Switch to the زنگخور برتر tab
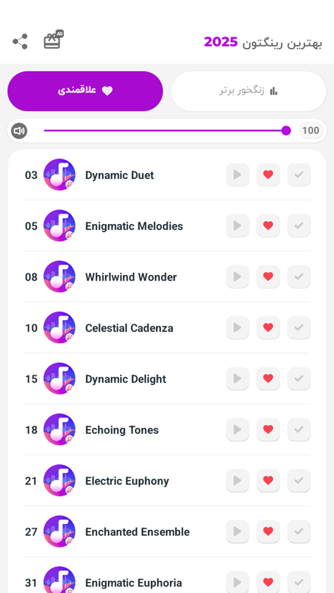This screenshot has width=334, height=593. pyautogui.click(x=249, y=91)
